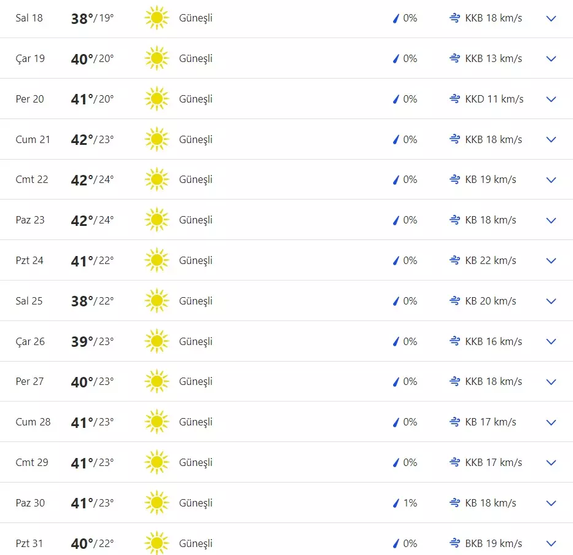The image size is (573, 555).
Task: Show details for Per 27 via chevron
Action: [x=551, y=382]
